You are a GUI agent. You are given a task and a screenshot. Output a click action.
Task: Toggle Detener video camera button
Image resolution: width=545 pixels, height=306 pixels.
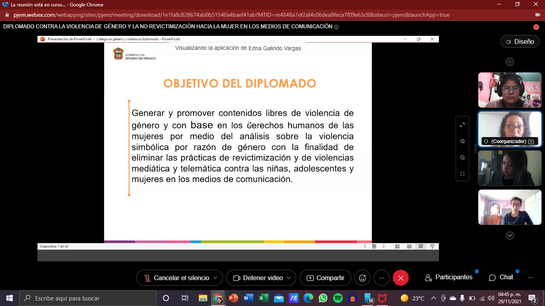tap(258, 278)
